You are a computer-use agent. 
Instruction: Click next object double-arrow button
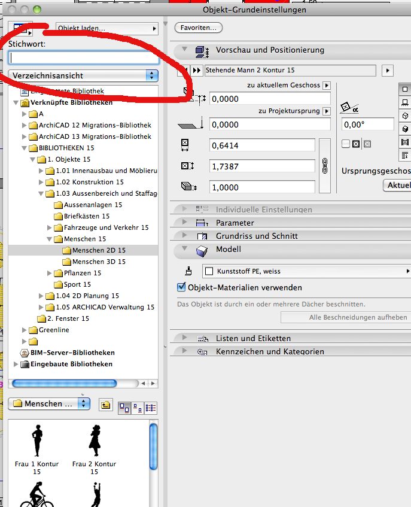tap(197, 71)
